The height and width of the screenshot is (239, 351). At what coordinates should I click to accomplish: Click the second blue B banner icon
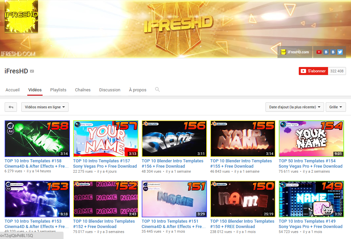(x=333, y=52)
